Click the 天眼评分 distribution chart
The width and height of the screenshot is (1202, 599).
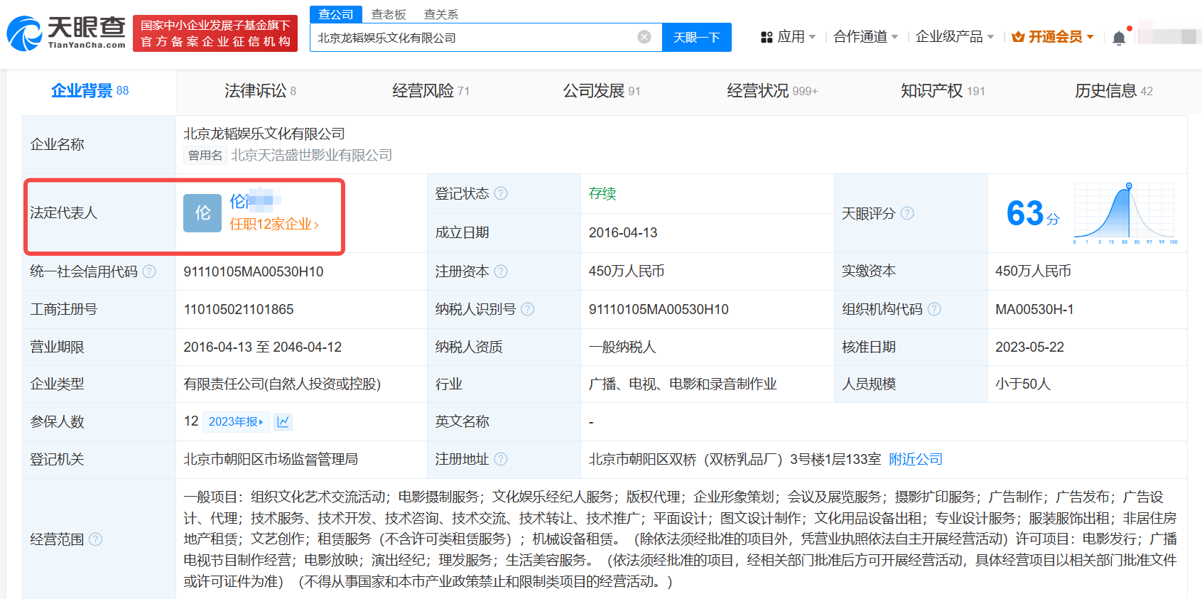(x=1126, y=213)
